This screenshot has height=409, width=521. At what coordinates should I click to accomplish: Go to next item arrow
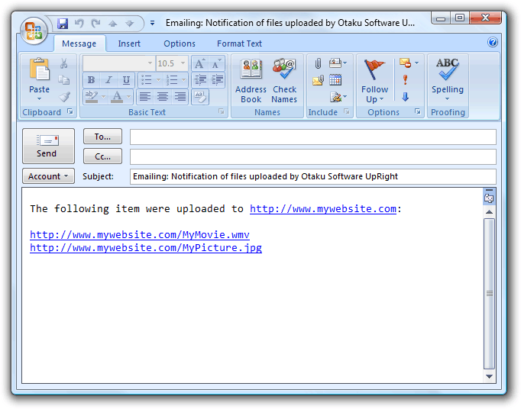click(x=129, y=24)
